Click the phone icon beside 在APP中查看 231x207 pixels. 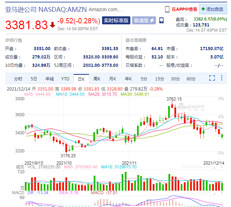tap(167, 9)
